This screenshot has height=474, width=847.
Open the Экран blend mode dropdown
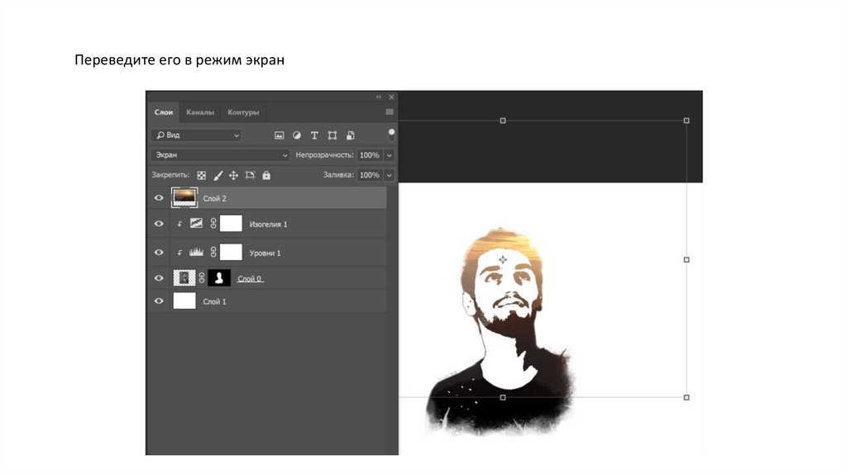(220, 155)
